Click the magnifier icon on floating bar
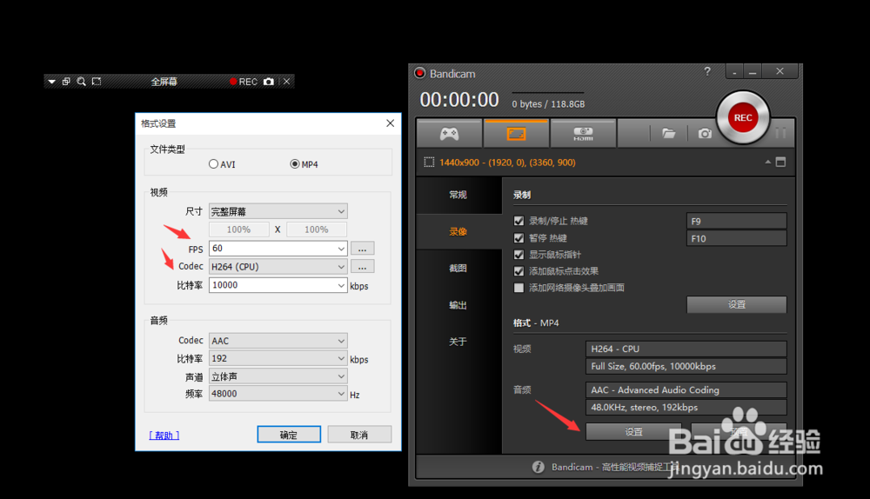The height and width of the screenshot is (499, 870). [81, 82]
